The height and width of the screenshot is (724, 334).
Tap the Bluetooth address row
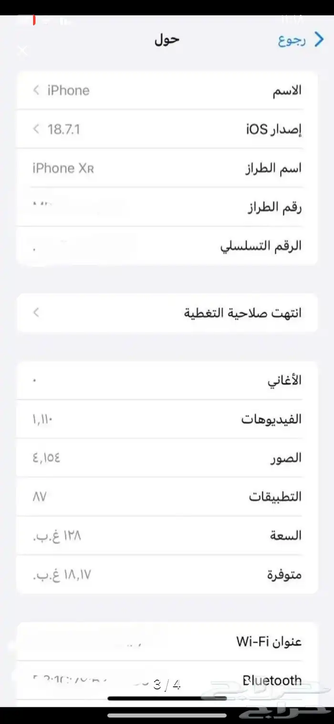[167, 680]
